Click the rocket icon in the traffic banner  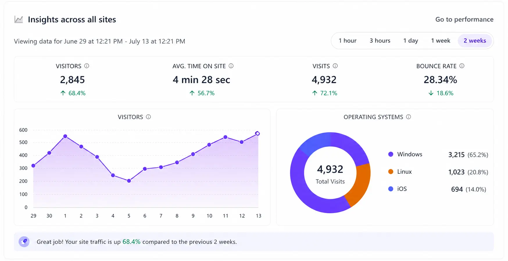(24, 242)
